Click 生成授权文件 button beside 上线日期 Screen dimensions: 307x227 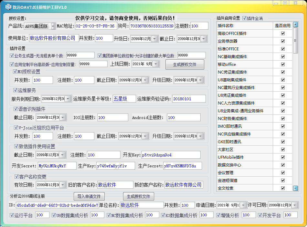[x=185, y=64]
